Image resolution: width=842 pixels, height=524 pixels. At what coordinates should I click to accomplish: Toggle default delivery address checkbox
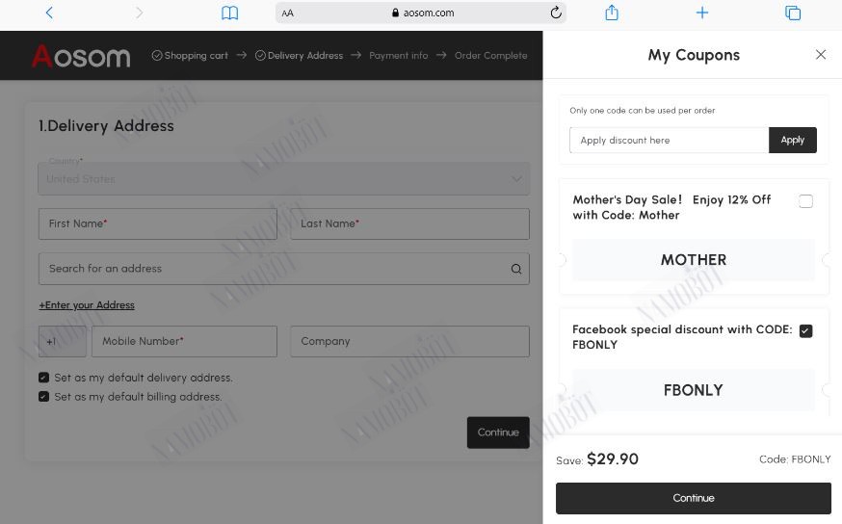click(x=44, y=378)
